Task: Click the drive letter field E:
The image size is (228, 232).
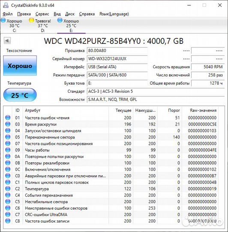Action: [117, 83]
